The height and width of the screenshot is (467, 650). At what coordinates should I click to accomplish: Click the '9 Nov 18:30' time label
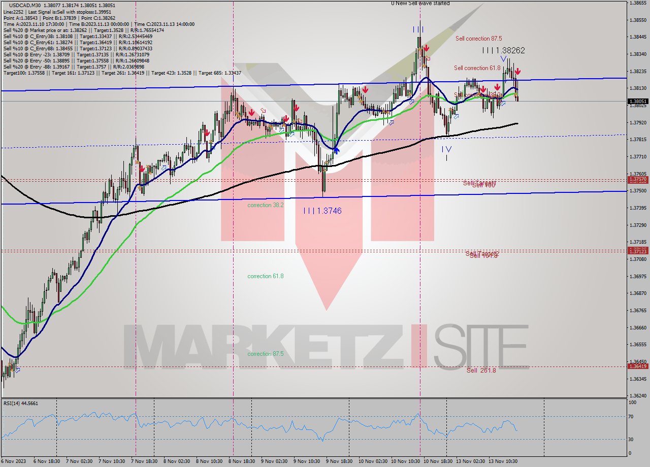pyautogui.click(x=338, y=461)
